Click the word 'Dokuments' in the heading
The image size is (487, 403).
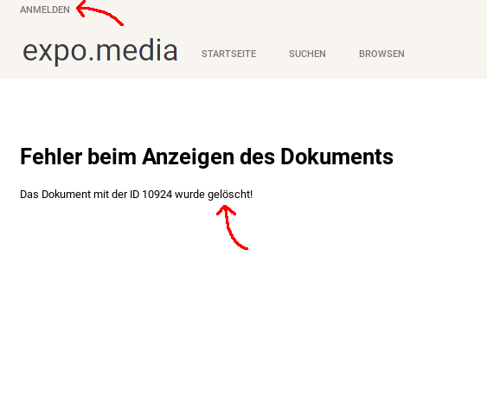336,157
